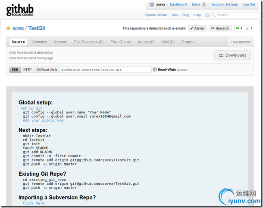Click the sorex user avatar icon

(152, 5)
